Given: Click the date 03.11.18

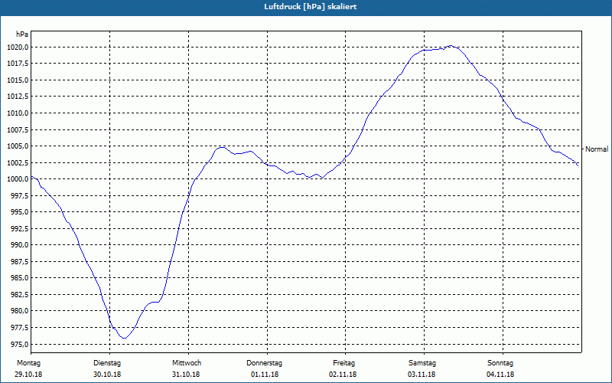Looking at the screenshot, I should click(422, 375).
